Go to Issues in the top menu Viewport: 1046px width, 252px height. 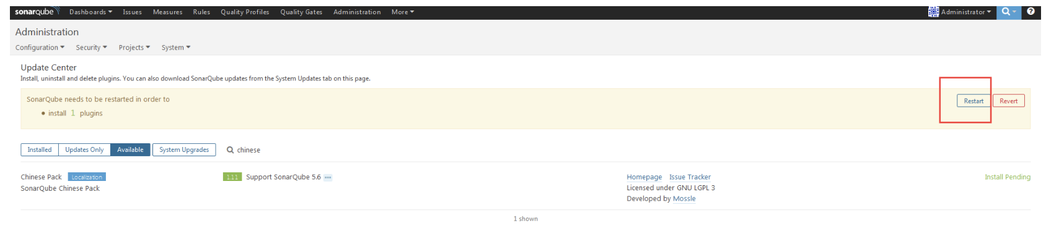(132, 12)
